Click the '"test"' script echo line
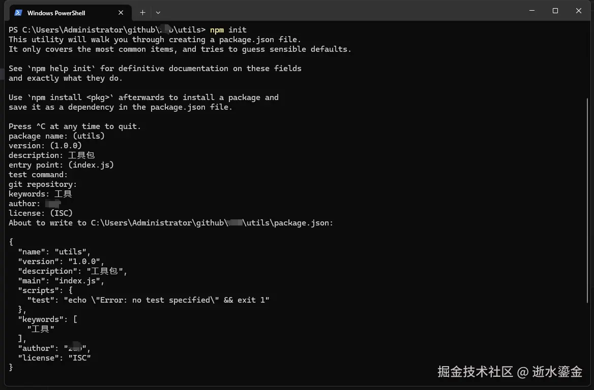 click(x=148, y=300)
